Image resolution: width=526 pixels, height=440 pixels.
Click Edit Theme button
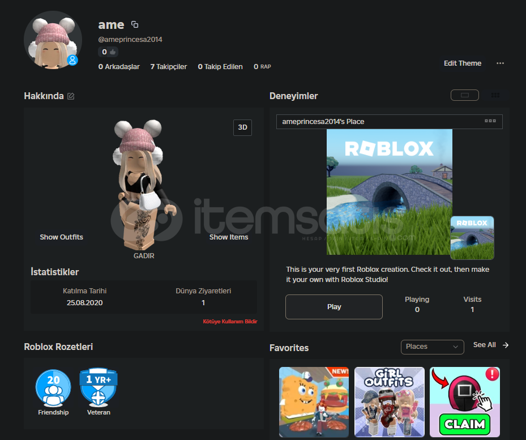coord(463,63)
